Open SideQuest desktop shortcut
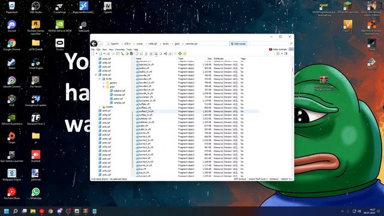Screen dimensions: 384x216 click(83, 26)
